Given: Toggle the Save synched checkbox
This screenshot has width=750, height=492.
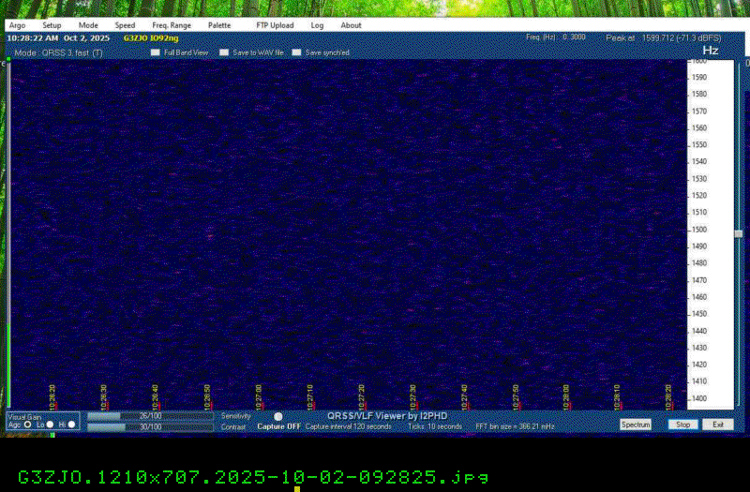Looking at the screenshot, I should pos(296,53).
